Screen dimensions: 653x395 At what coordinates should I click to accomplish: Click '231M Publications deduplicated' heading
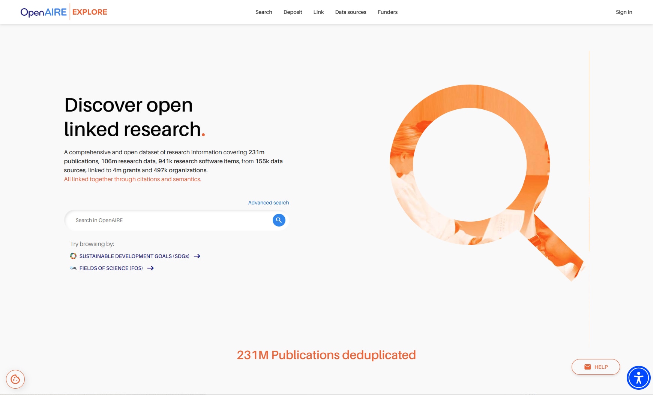click(x=326, y=355)
